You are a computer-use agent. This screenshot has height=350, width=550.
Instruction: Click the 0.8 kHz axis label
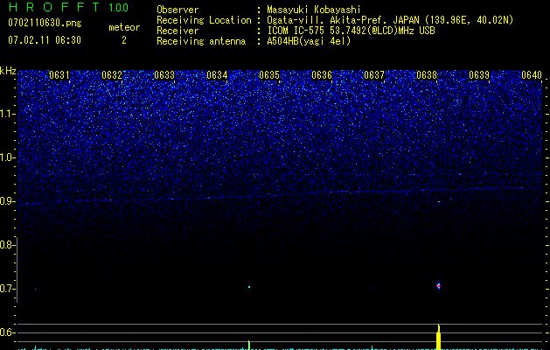point(6,245)
